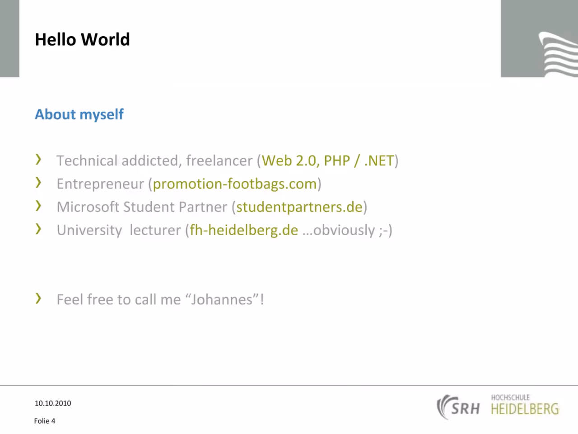This screenshot has height=434, width=578.
Task: Click the Entrepreneur bullet chevron
Action: click(x=39, y=182)
